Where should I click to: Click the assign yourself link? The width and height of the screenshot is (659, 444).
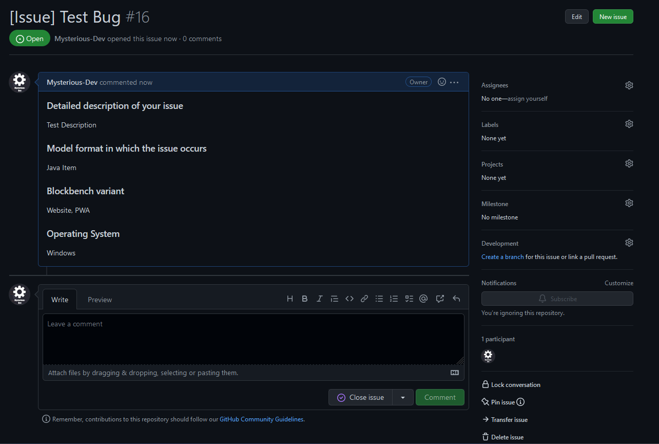(528, 99)
